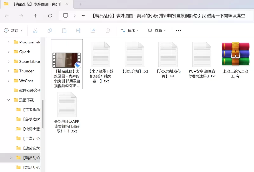Expand the Program Files folder tree node
The width and height of the screenshot is (254, 172).
pos(9,42)
